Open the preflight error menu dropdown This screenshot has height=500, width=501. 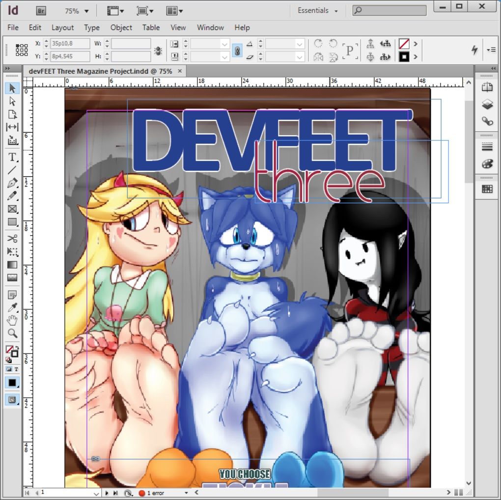(x=186, y=493)
